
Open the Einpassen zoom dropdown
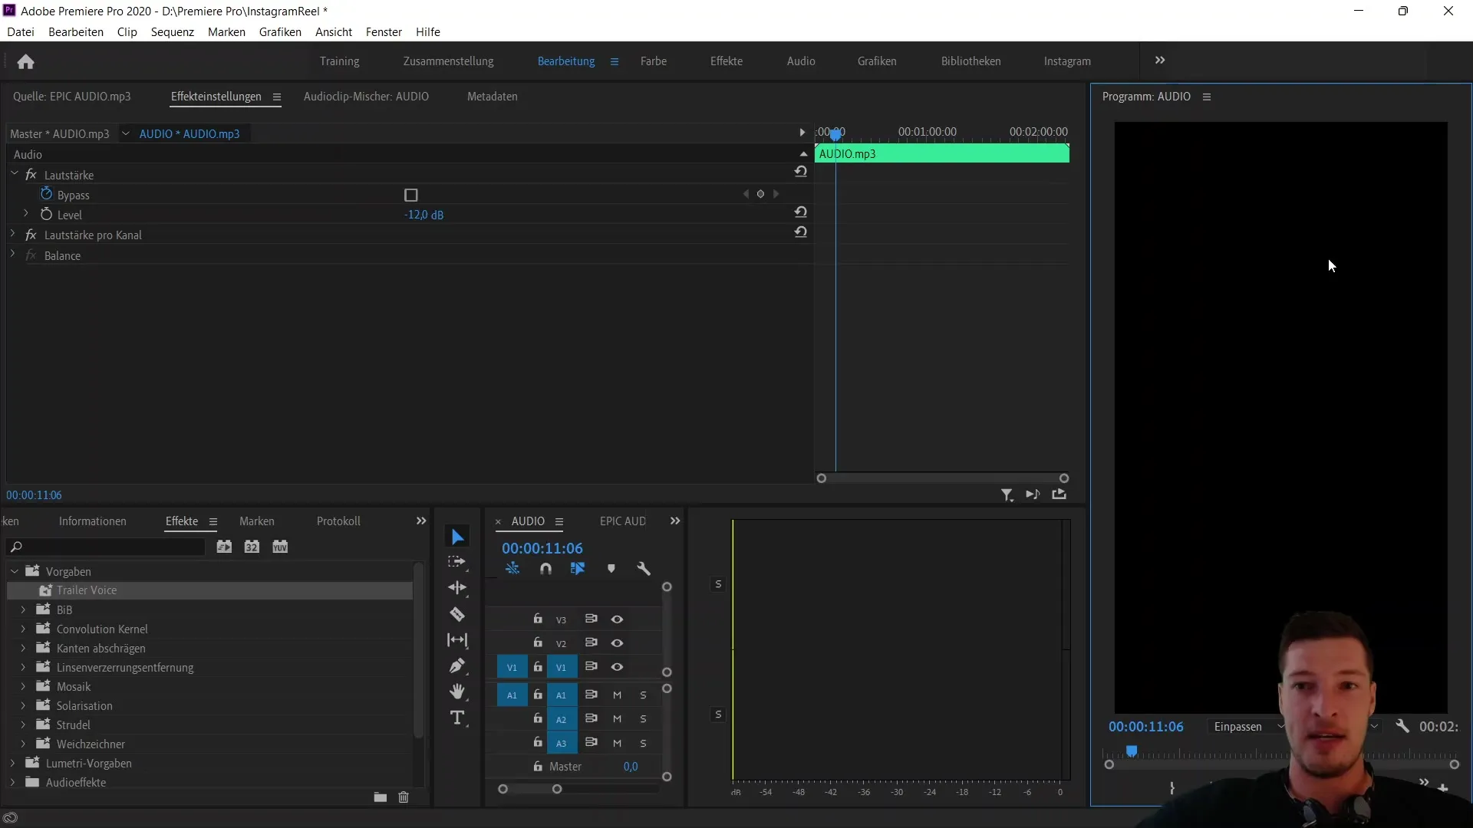1247,727
